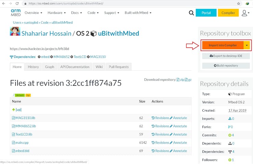The height and width of the screenshot is (166, 253).
Task: Click the Forks count link
Action: click(x=230, y=127)
